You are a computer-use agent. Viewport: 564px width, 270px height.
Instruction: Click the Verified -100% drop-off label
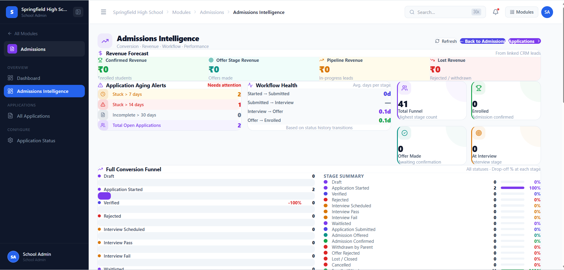coord(295,203)
